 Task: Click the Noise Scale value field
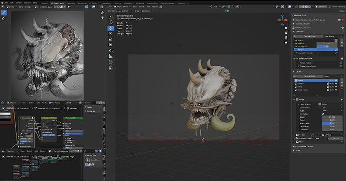pyautogui.click(x=332, y=117)
